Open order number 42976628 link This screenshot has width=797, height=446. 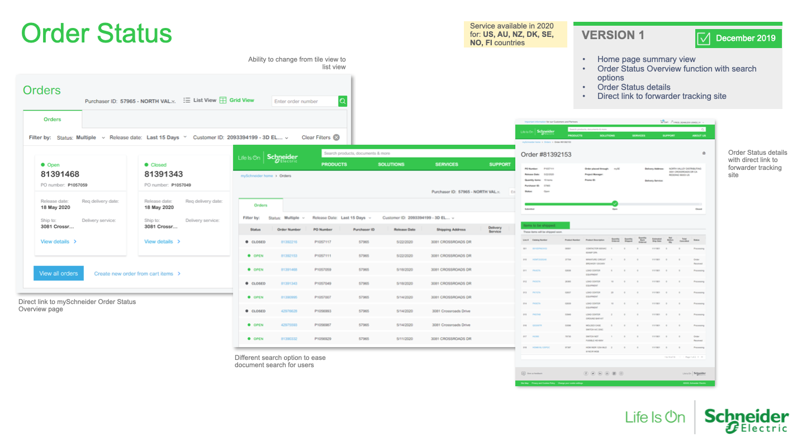click(x=289, y=311)
